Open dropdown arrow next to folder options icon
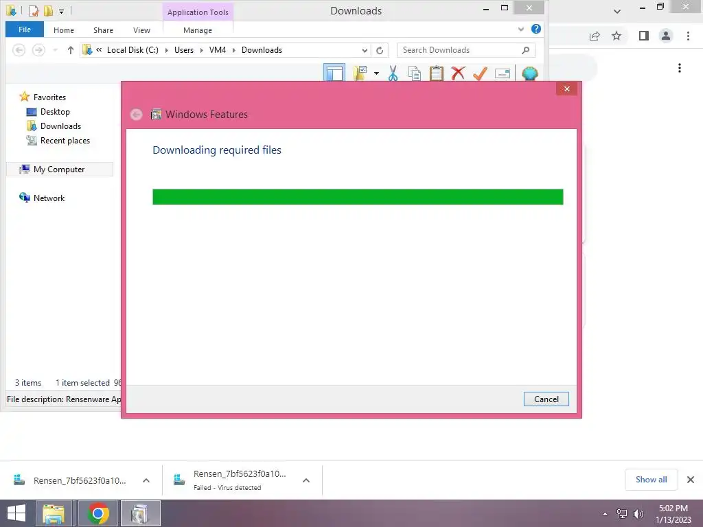Image resolution: width=703 pixels, height=527 pixels. click(x=376, y=73)
